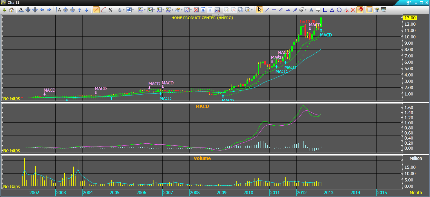Click the red X delete all drawings icon
This screenshot has width=430, height=197.
[x=353, y=10]
